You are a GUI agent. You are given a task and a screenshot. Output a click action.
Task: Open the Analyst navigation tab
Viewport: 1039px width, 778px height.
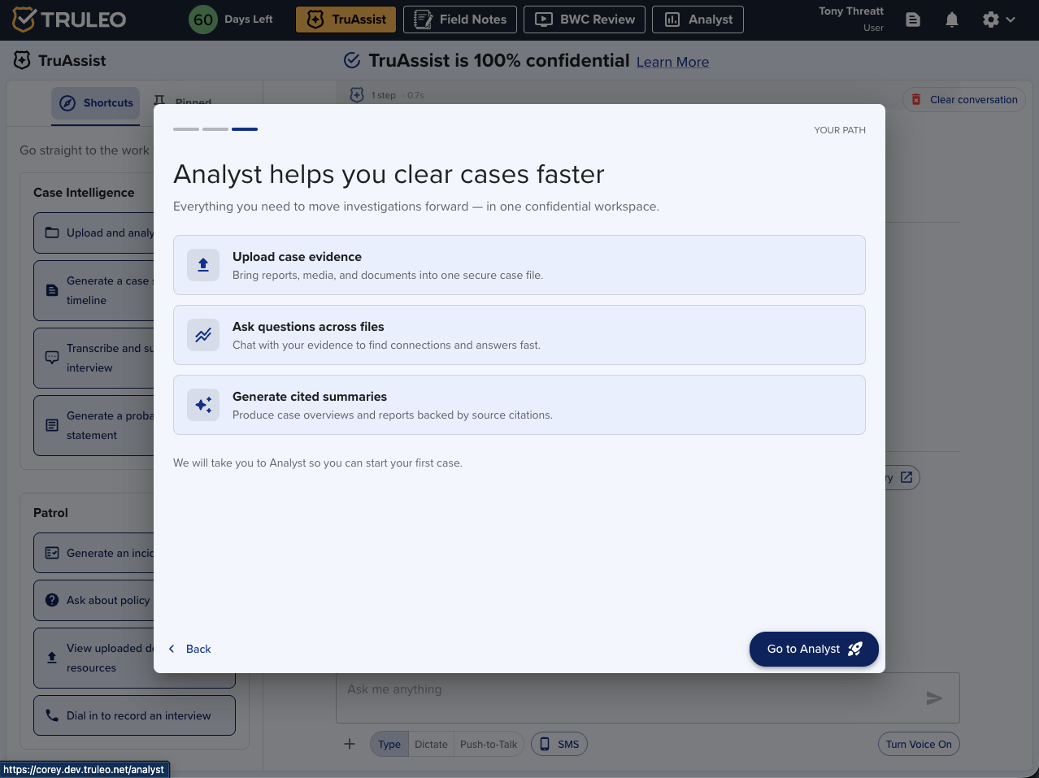click(698, 20)
